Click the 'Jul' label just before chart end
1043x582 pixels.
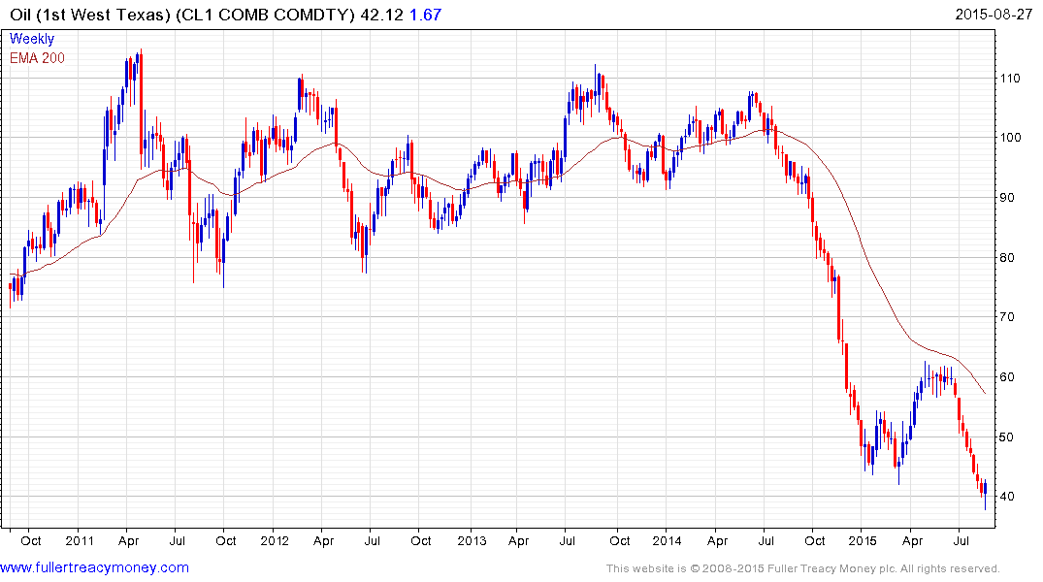pyautogui.click(x=962, y=540)
